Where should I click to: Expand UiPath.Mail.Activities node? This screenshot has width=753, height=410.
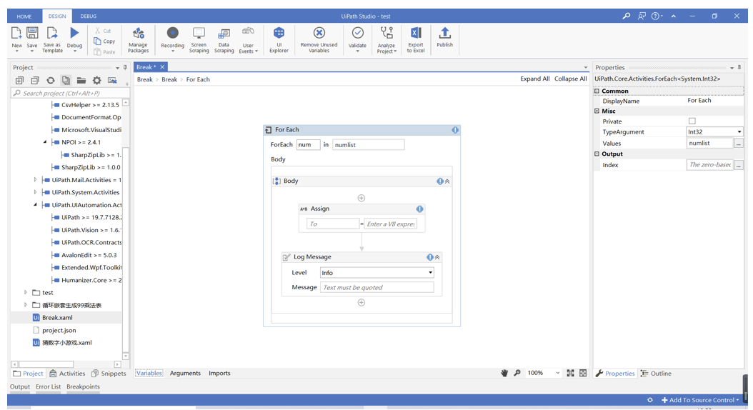35,179
